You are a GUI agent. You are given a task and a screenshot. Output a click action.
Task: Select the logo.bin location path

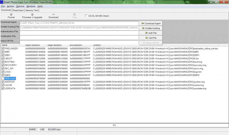(x=147, y=72)
